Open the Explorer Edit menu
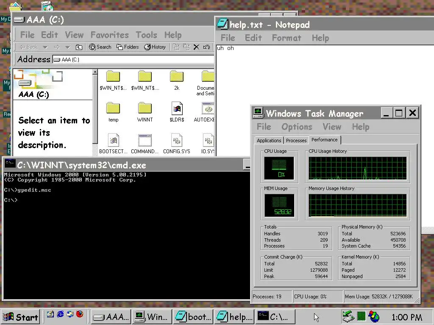The height and width of the screenshot is (325, 434). click(50, 35)
